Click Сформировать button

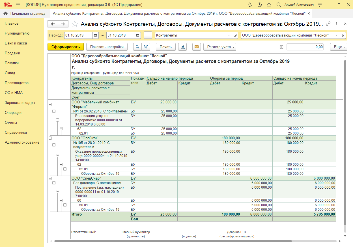coord(66,47)
